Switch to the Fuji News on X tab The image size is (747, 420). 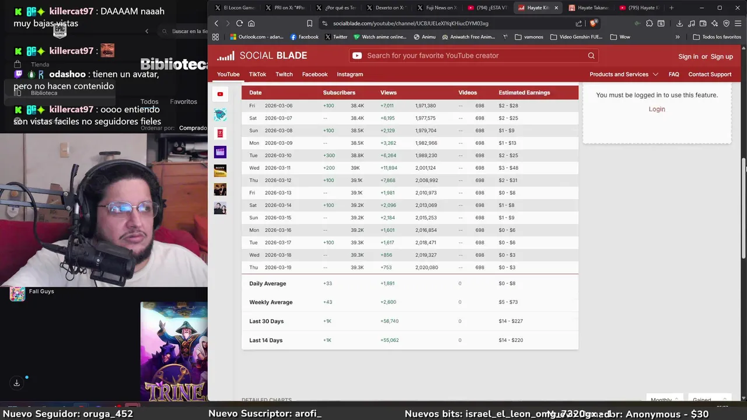437,8
